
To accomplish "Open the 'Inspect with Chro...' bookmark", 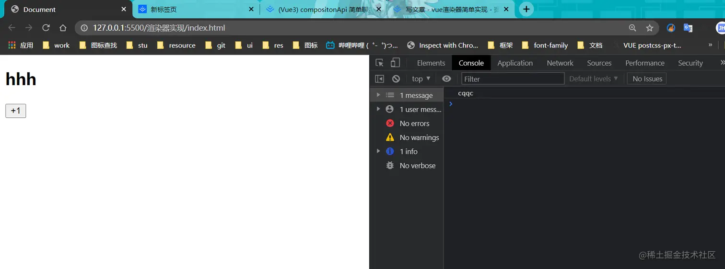I will pyautogui.click(x=443, y=45).
